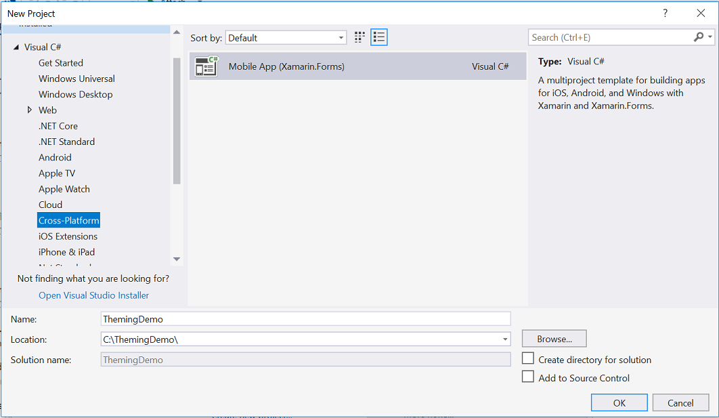Image resolution: width=719 pixels, height=418 pixels.
Task: Open the dialog Help question mark
Action: click(x=666, y=14)
